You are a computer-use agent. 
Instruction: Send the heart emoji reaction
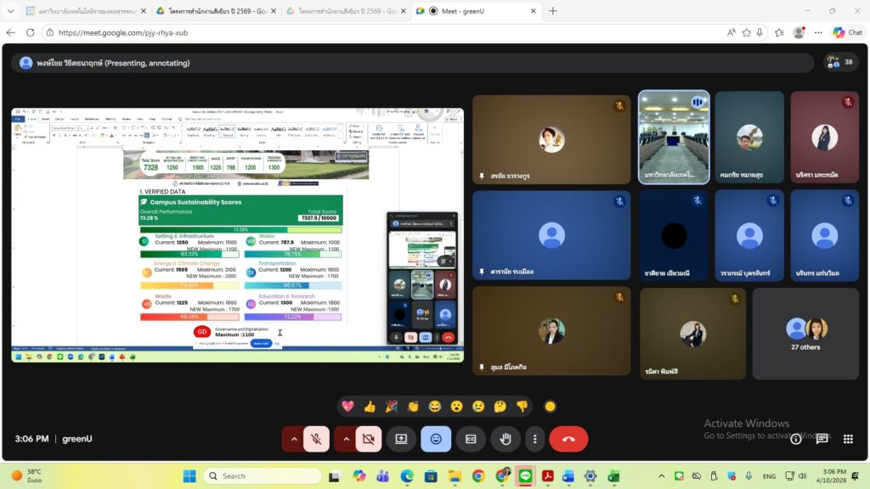pos(347,407)
